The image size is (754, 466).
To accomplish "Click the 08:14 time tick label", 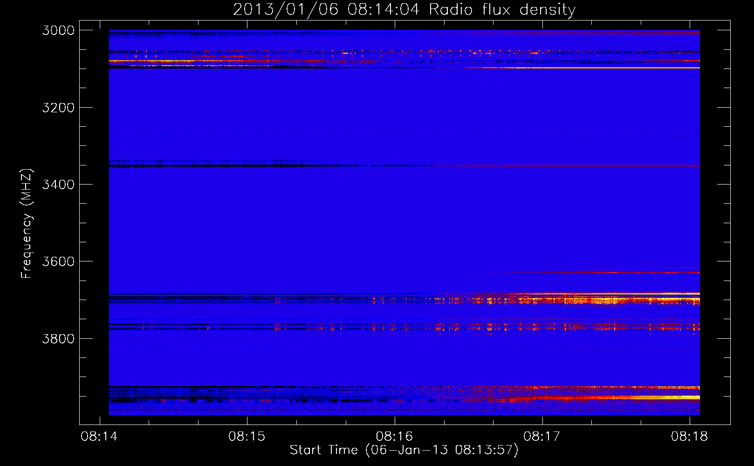I will pos(99,437).
